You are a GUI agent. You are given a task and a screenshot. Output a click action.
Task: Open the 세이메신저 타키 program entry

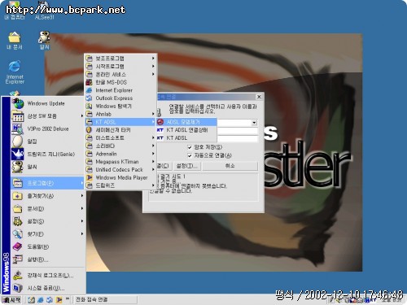point(121,130)
